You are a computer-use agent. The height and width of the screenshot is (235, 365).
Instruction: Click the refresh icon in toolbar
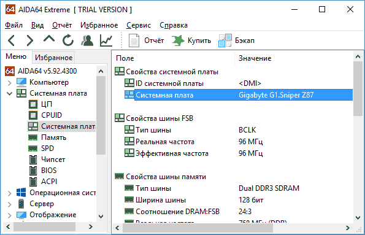point(68,40)
